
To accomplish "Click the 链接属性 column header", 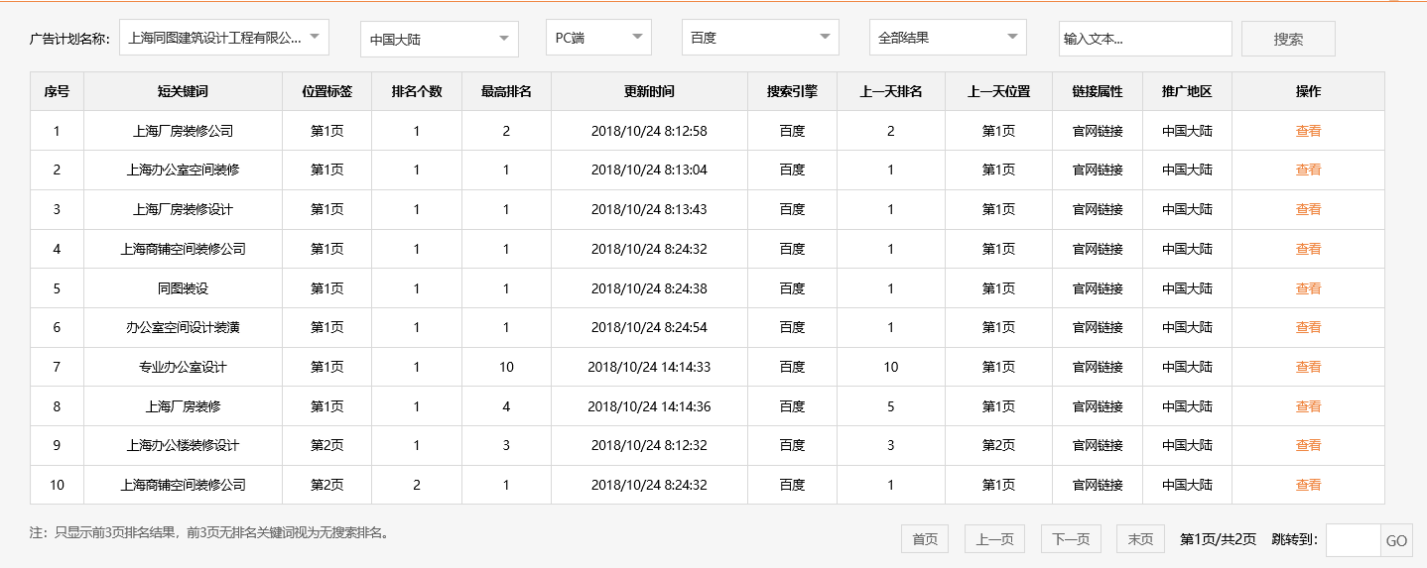I will click(x=1098, y=91).
